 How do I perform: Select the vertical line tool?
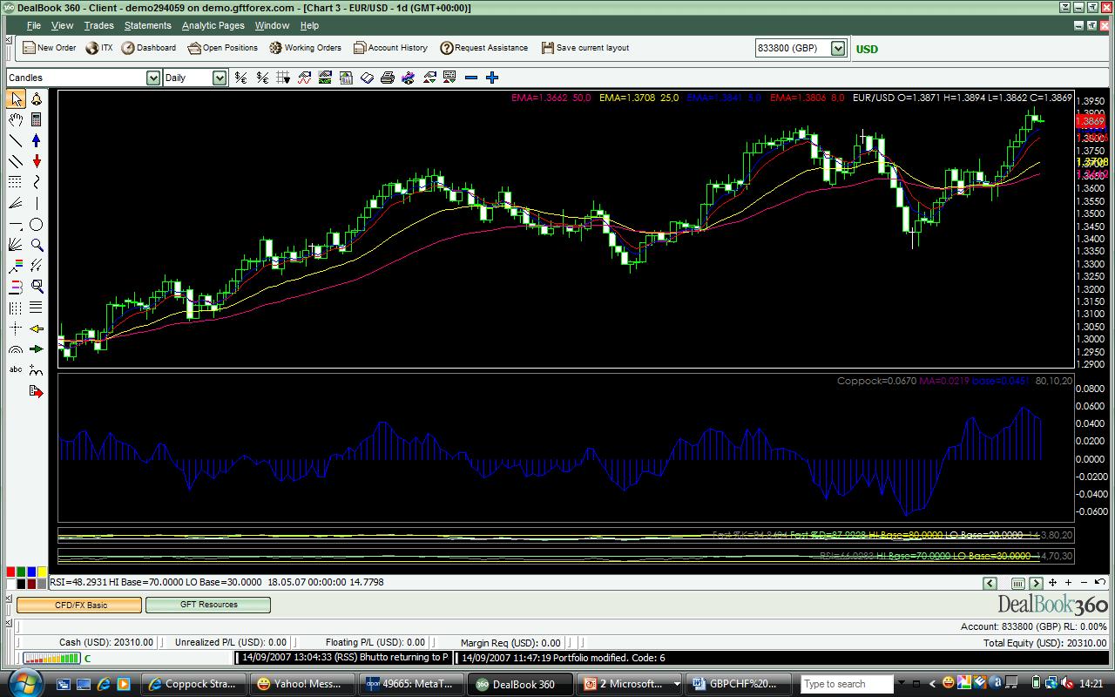tap(37, 203)
